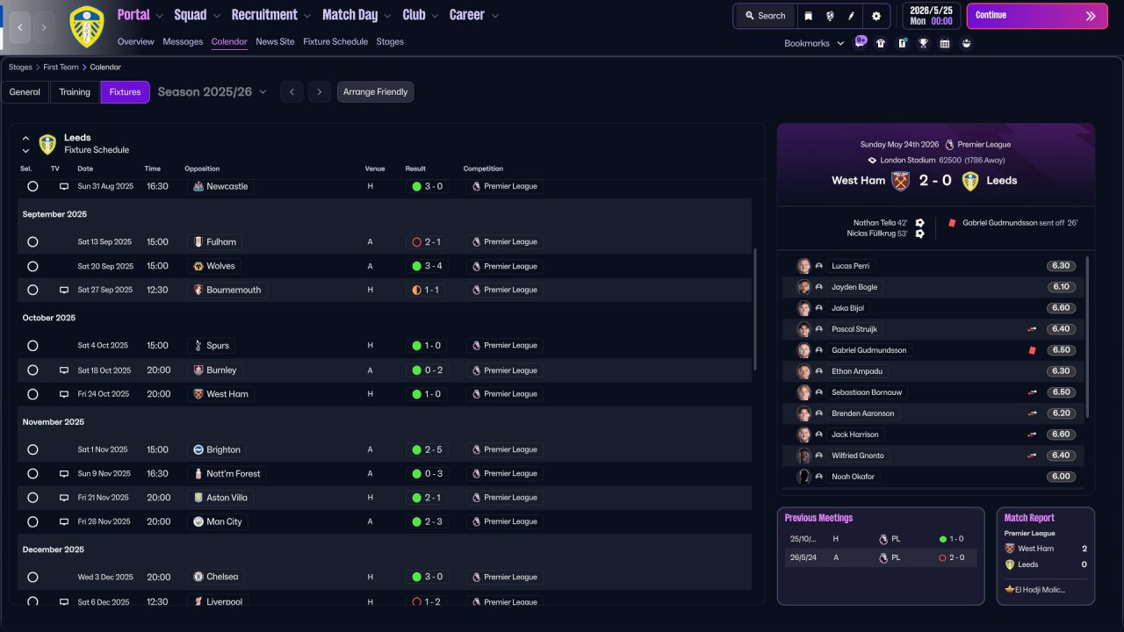Open the trophy icon in the bookmarks bar
The width and height of the screenshot is (1124, 632).
[923, 43]
